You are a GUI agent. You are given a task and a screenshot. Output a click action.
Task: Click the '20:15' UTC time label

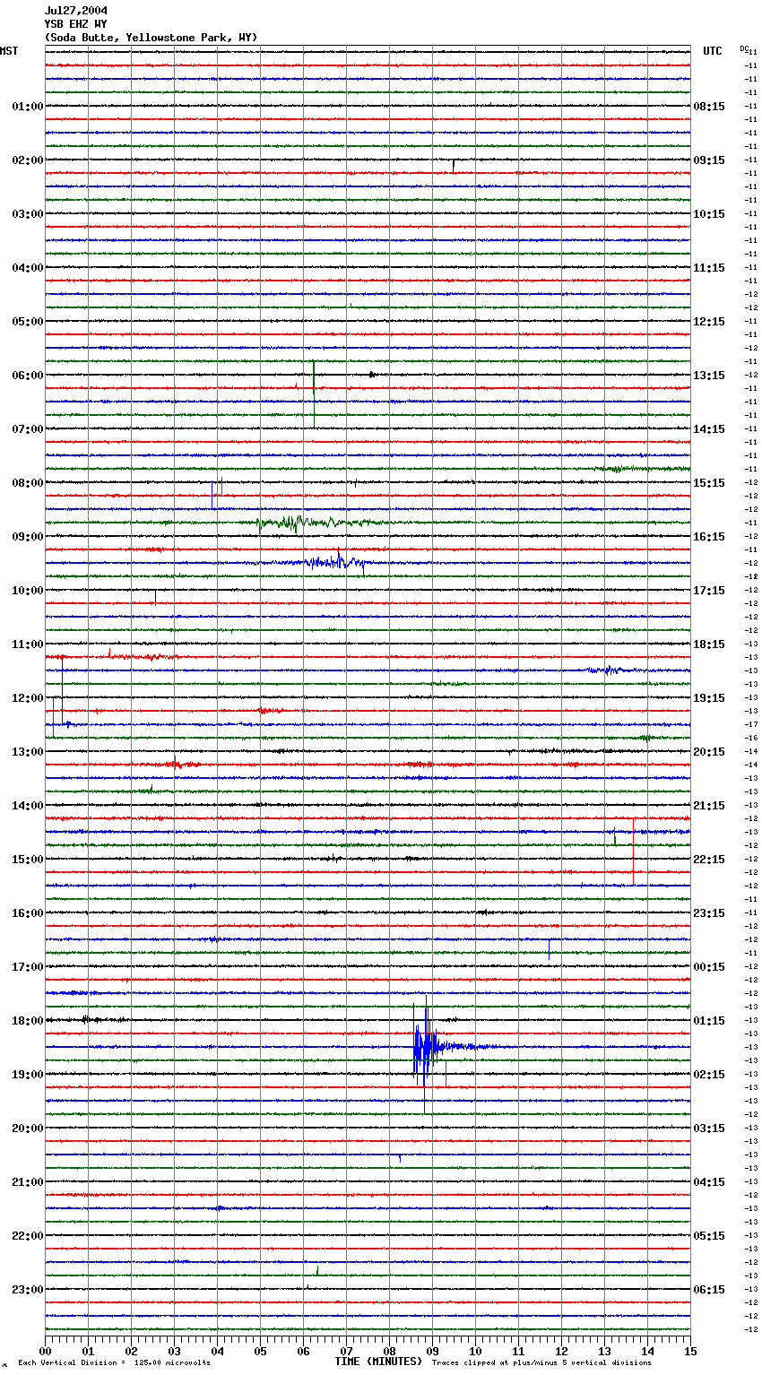(x=709, y=752)
